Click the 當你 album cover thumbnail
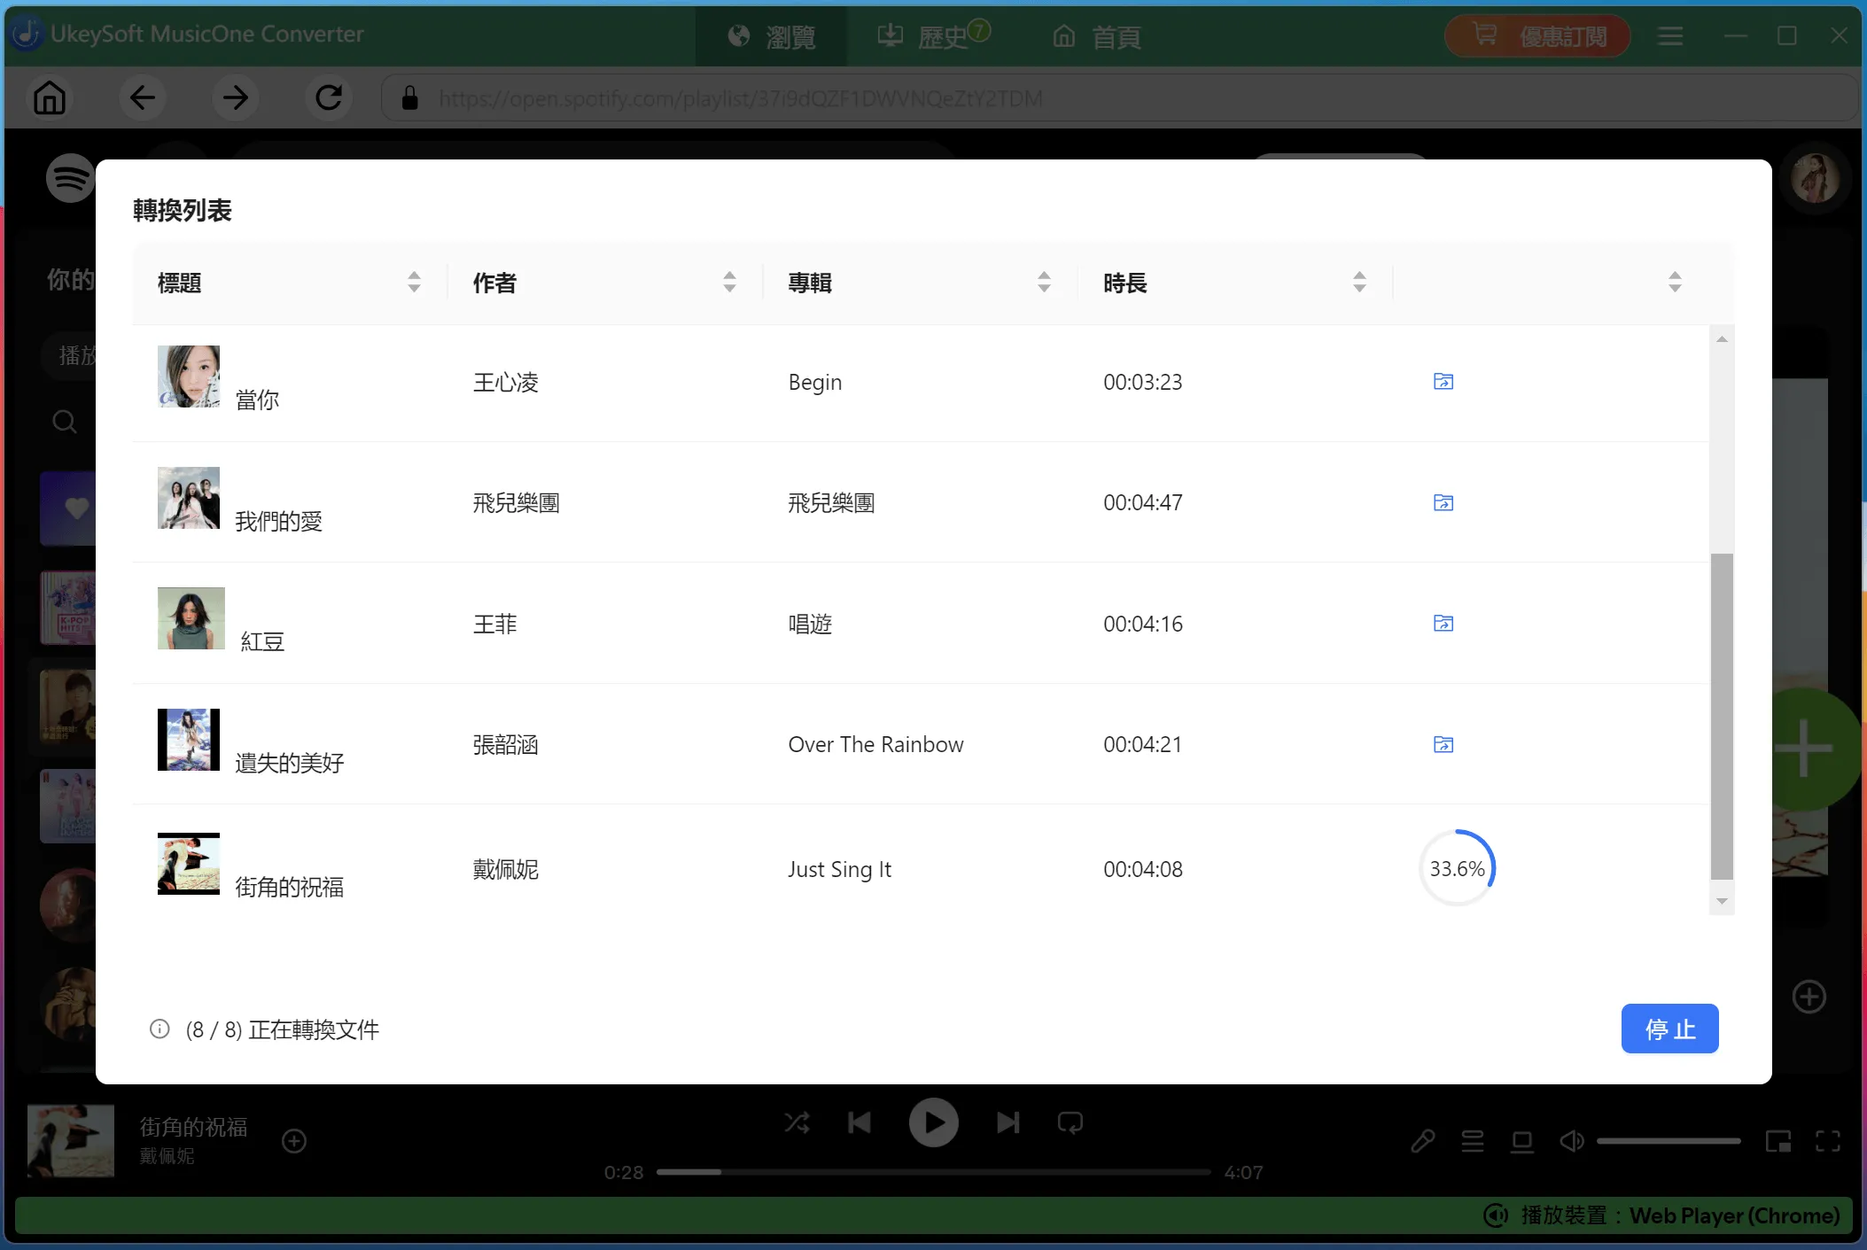Image resolution: width=1867 pixels, height=1250 pixels. click(189, 377)
